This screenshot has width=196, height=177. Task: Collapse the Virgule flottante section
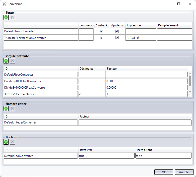4,56
